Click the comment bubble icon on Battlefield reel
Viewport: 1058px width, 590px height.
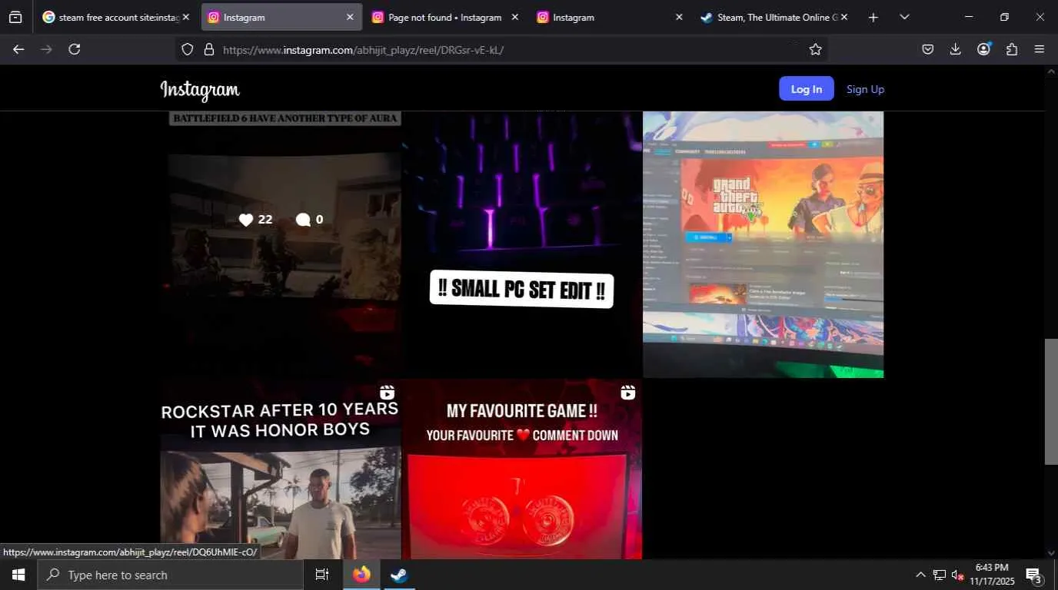(303, 220)
